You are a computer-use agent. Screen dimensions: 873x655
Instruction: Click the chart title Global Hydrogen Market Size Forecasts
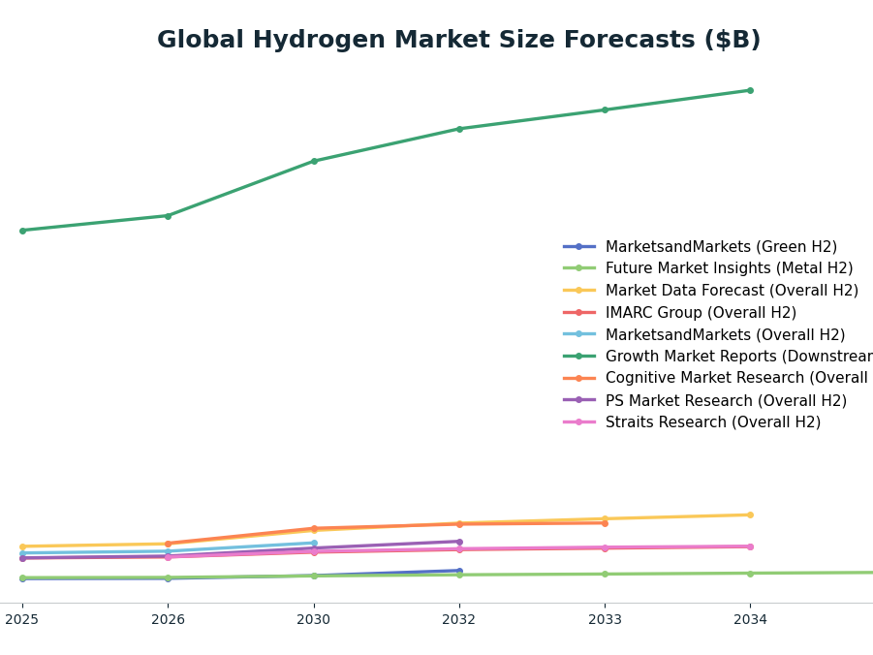458,40
